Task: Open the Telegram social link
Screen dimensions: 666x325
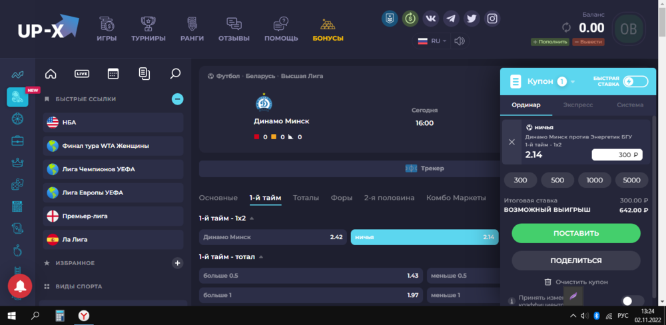Action: point(451,19)
